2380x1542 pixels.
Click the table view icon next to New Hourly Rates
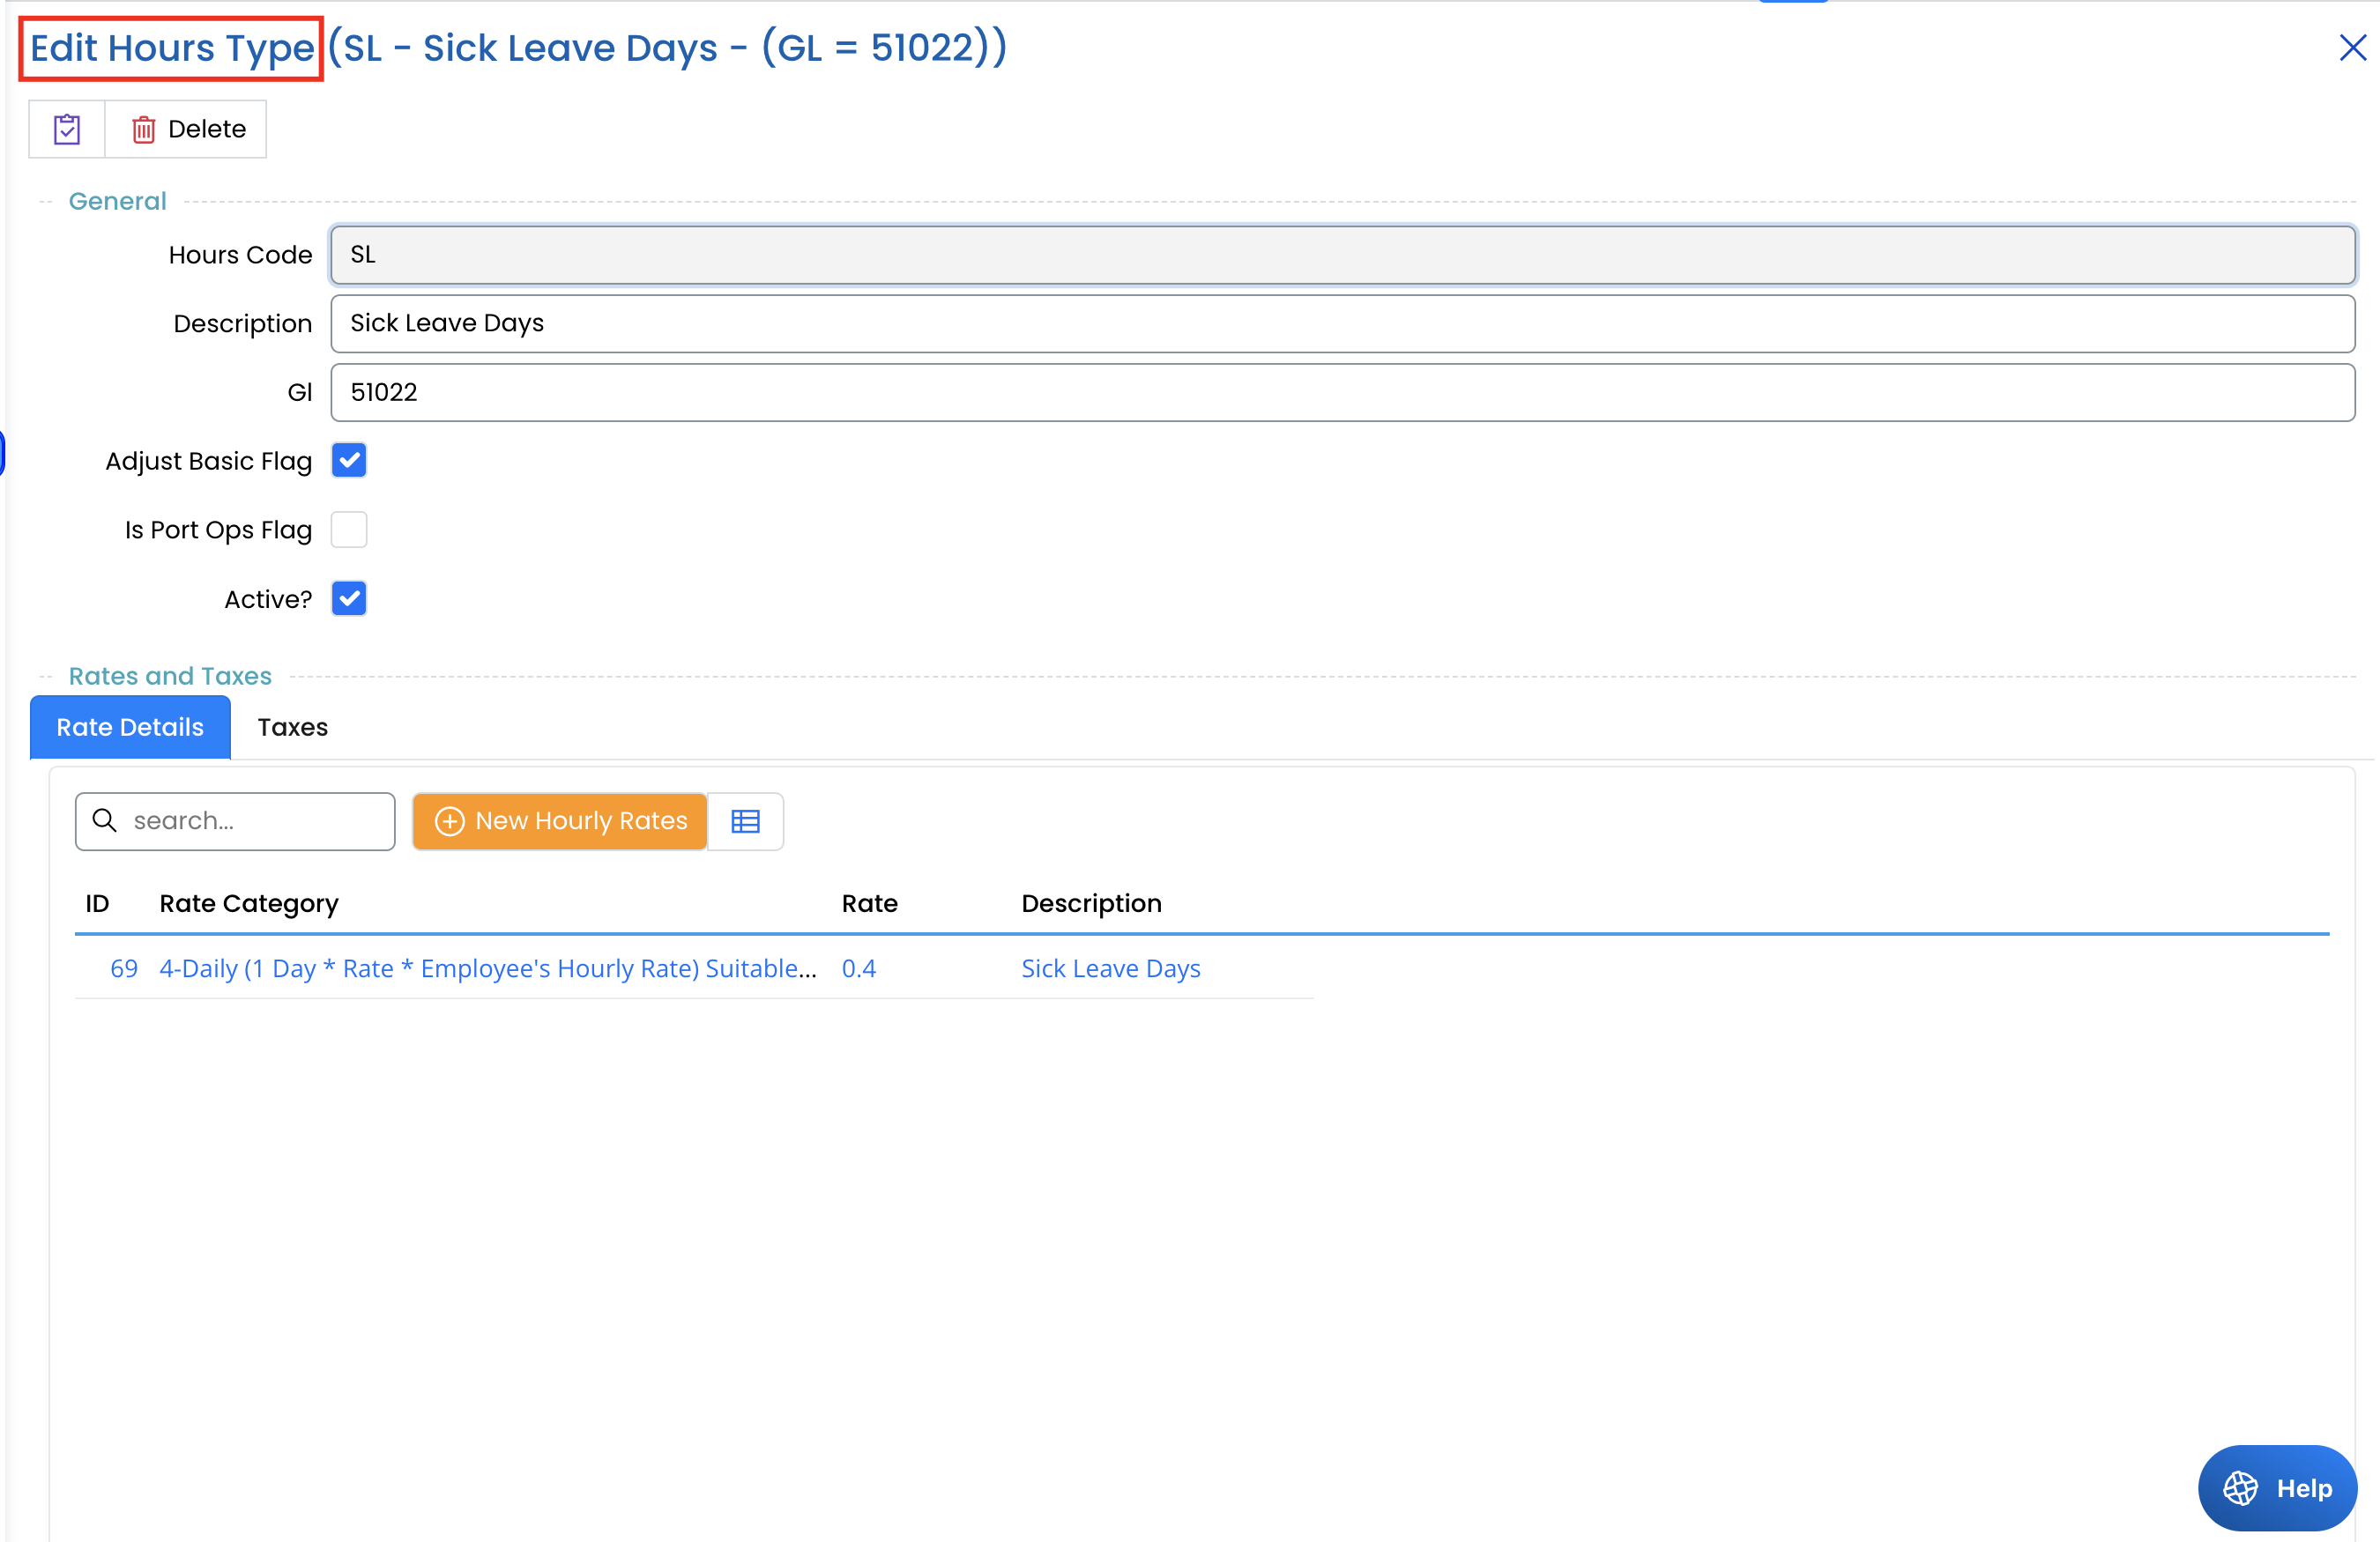coord(745,821)
